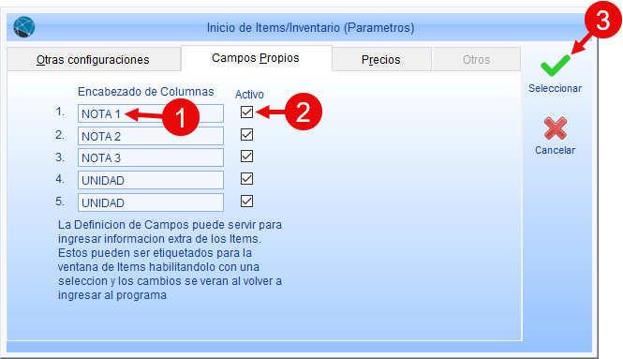The width and height of the screenshot is (623, 359).
Task: Click the globe application icon in title bar
Action: click(23, 27)
